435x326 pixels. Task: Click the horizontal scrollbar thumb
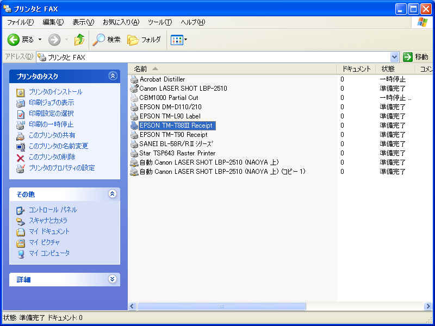point(221,306)
